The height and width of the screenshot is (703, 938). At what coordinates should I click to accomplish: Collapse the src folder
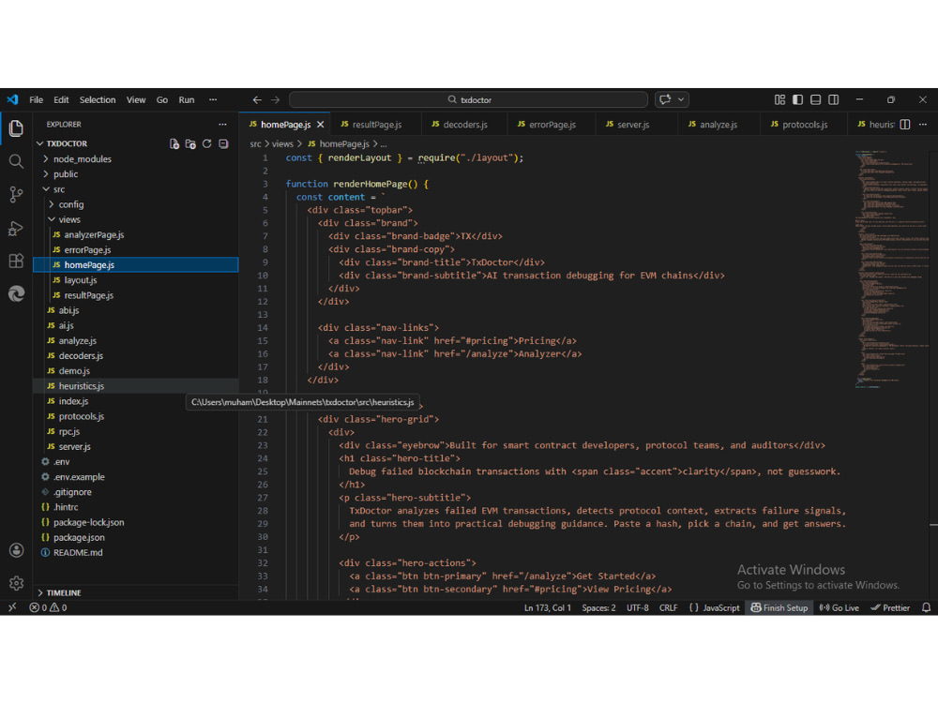tap(136, 189)
